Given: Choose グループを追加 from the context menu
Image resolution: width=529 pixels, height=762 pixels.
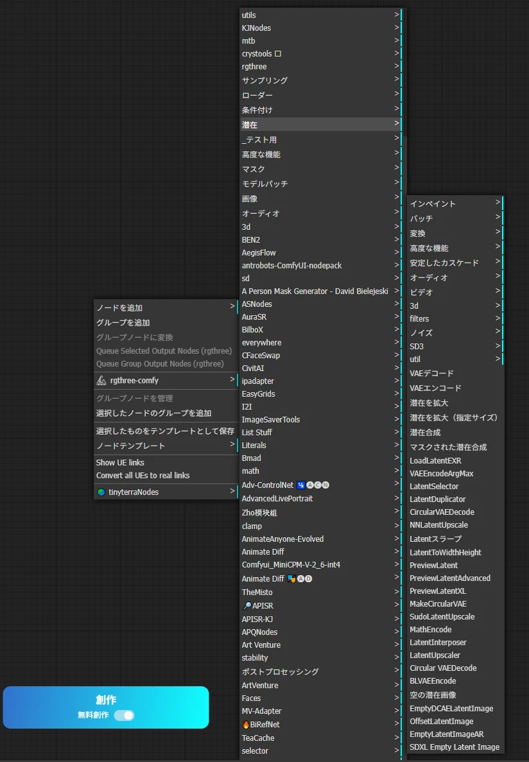Looking at the screenshot, I should click(123, 323).
